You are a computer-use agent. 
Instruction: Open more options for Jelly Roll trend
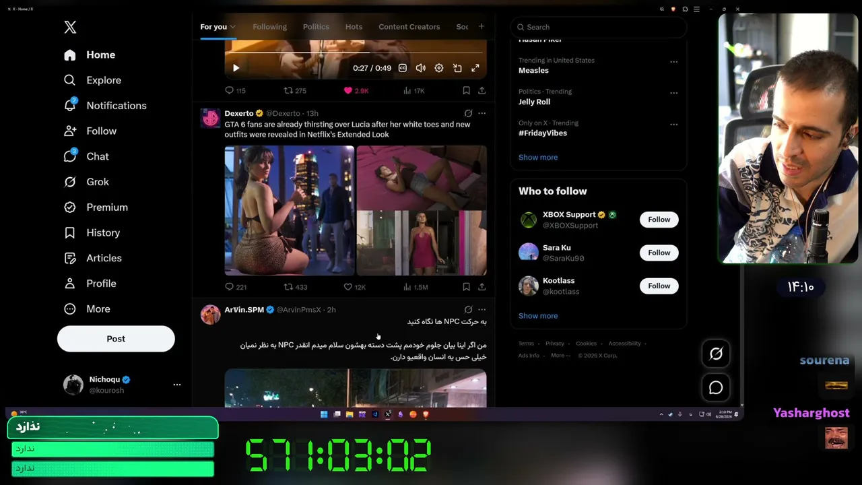[x=673, y=93]
